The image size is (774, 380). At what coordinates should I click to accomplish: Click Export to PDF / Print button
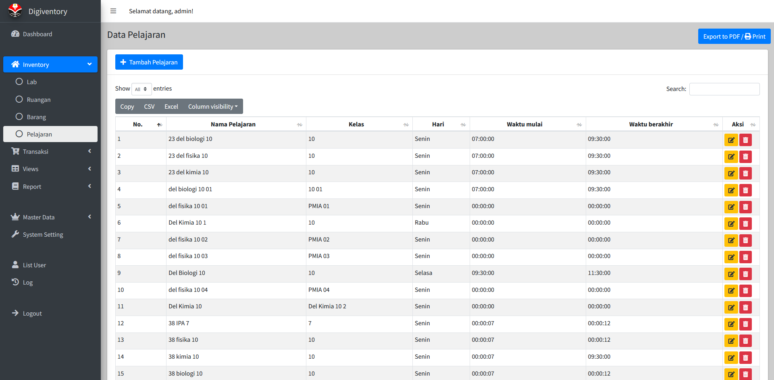(734, 37)
